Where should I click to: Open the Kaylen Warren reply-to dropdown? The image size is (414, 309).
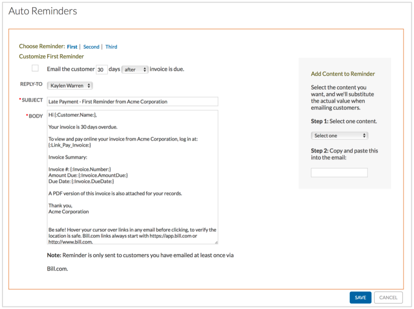pyautogui.click(x=70, y=86)
